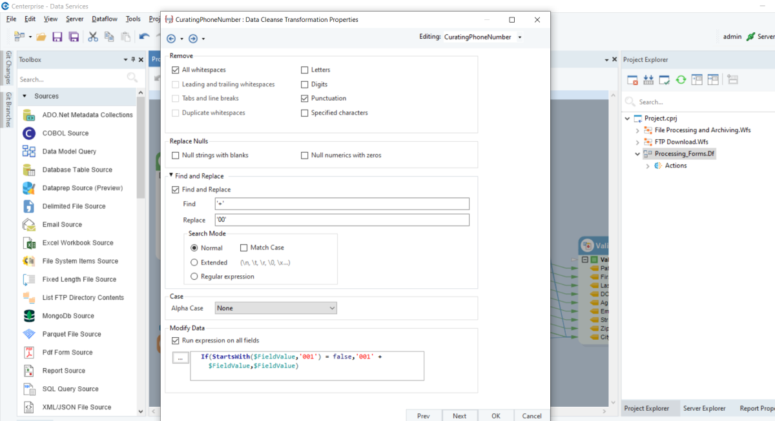Select the Regular expression radio button

[x=194, y=276]
